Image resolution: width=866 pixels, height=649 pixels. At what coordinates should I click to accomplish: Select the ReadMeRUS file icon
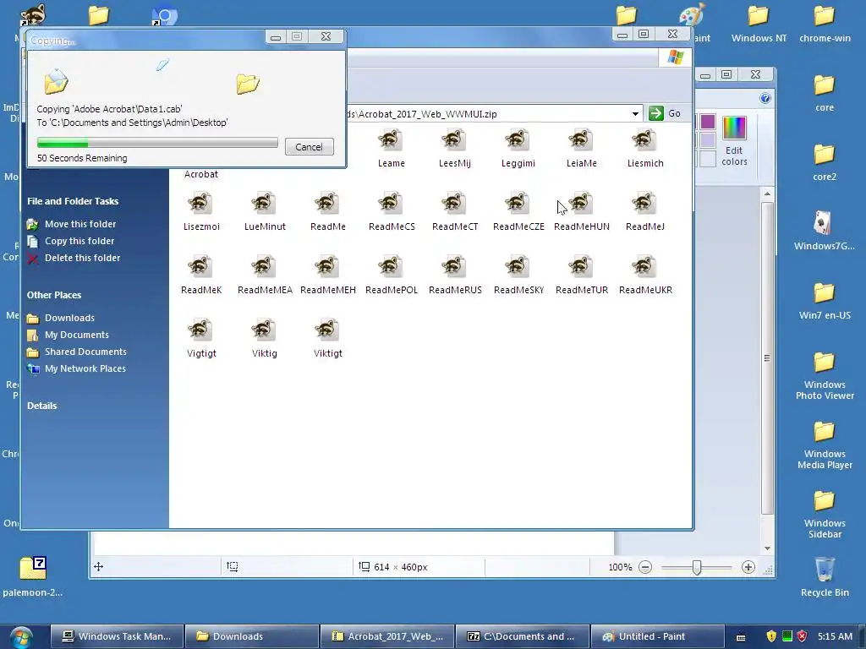point(454,267)
